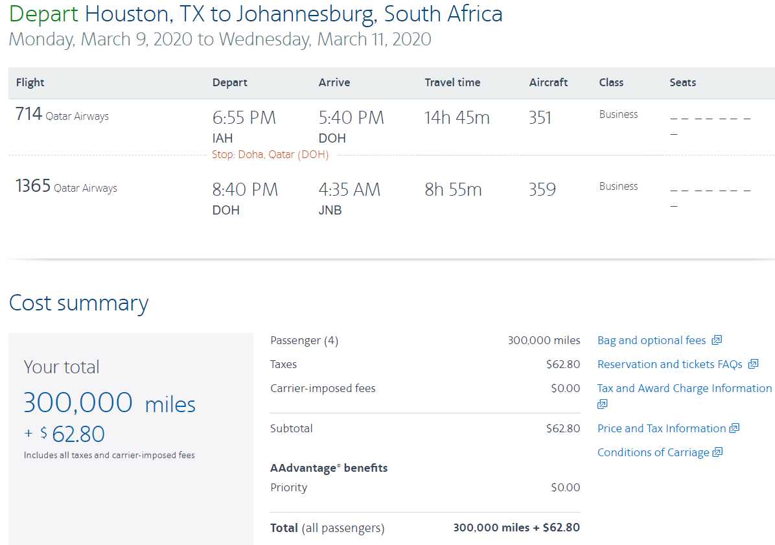Image resolution: width=775 pixels, height=545 pixels.
Task: Open Reservation and tickets FAQs link
Action: click(x=669, y=364)
